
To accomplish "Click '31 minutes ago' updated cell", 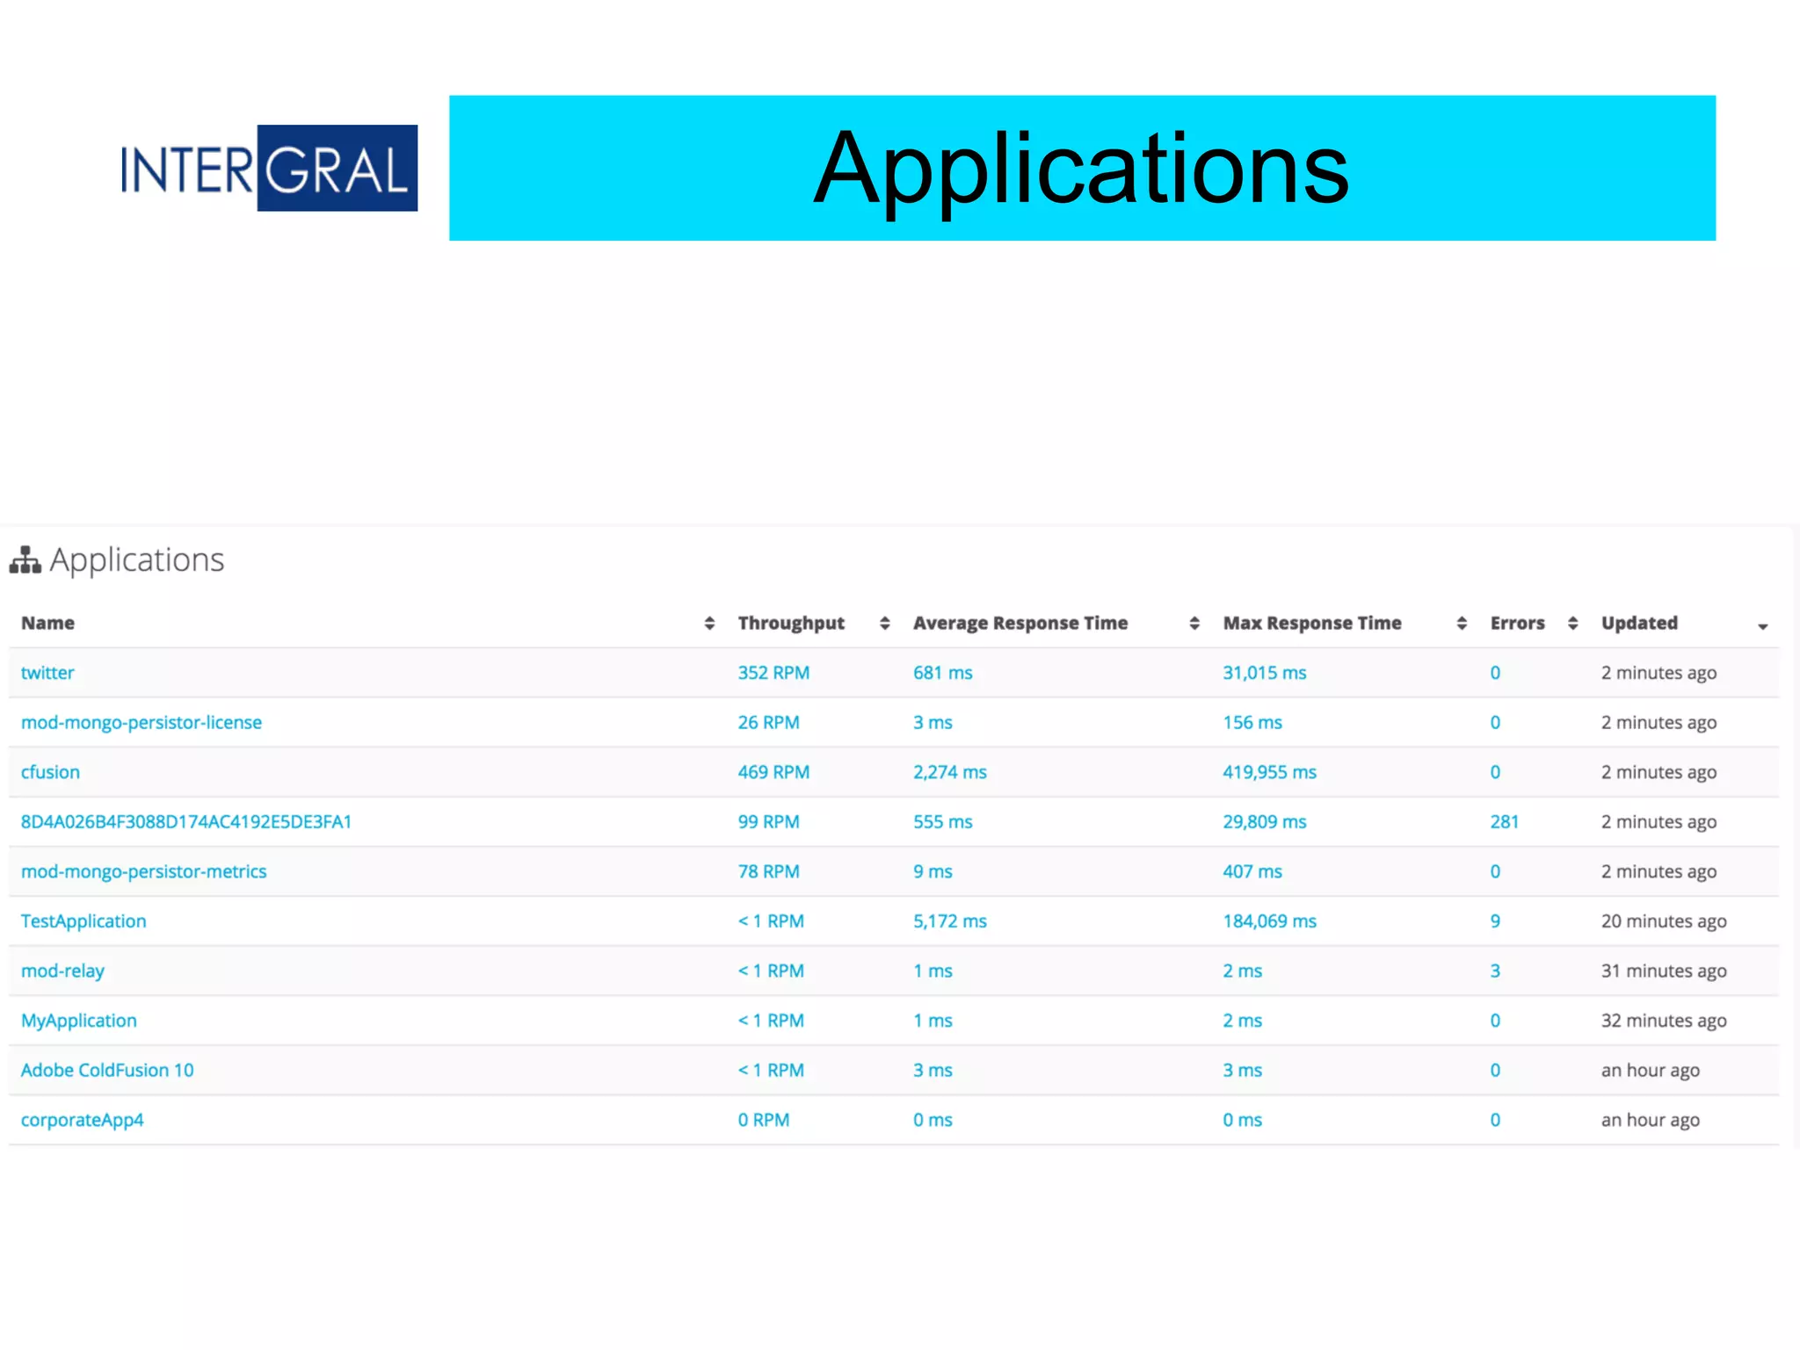I will point(1663,971).
